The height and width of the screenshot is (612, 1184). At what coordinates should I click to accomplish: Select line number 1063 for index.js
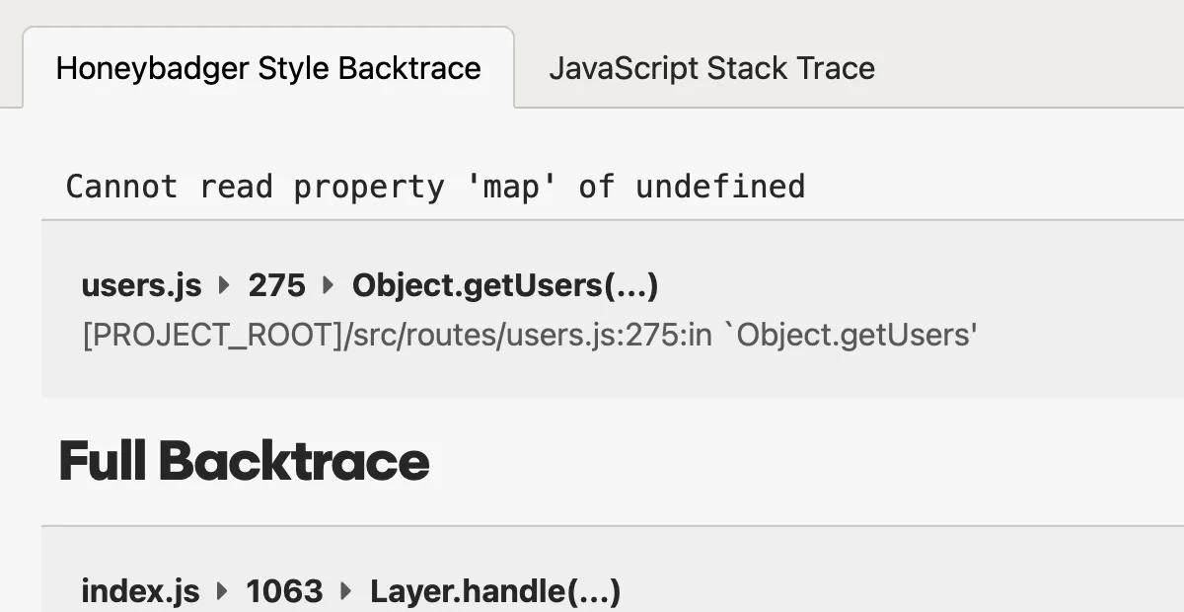click(283, 590)
